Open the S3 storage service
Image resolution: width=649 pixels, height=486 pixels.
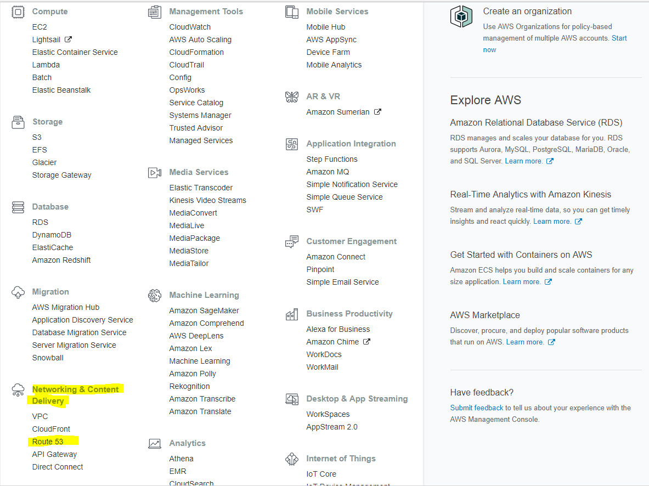pyautogui.click(x=37, y=138)
